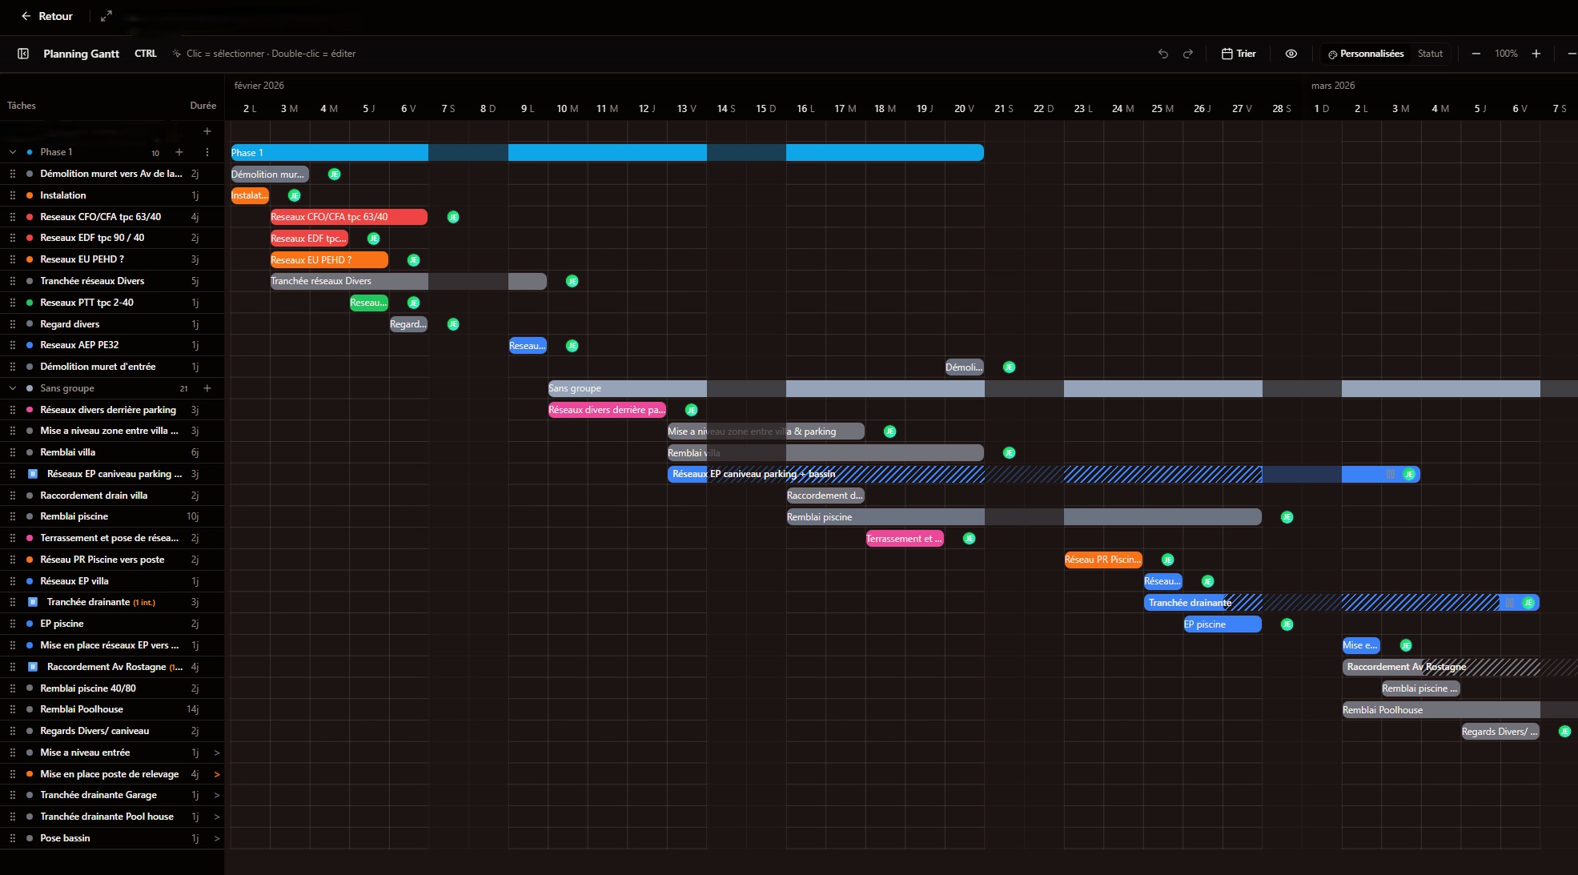The width and height of the screenshot is (1578, 875).
Task: Click the undo icon in the toolbar
Action: click(1162, 54)
